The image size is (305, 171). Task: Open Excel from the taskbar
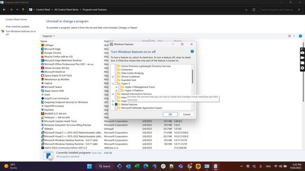pyautogui.click(x=137, y=166)
